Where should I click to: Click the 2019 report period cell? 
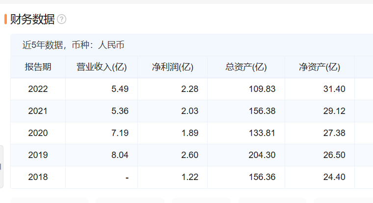click(38, 155)
